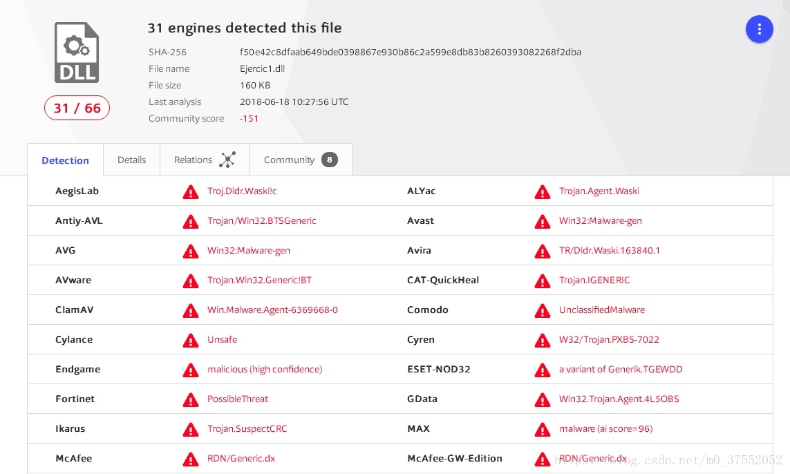
Task: Click the Win32.Trojan.Agent.4L5OBS result
Action: [x=619, y=399]
